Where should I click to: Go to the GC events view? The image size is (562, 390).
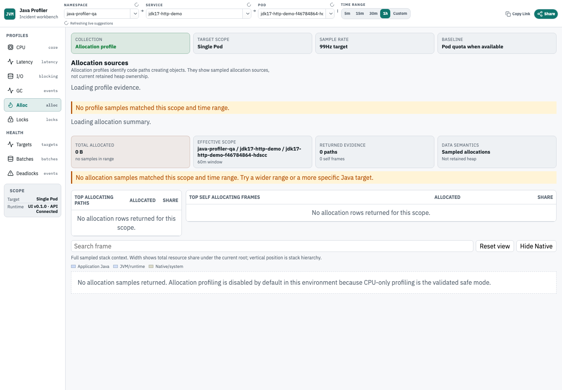33,90
